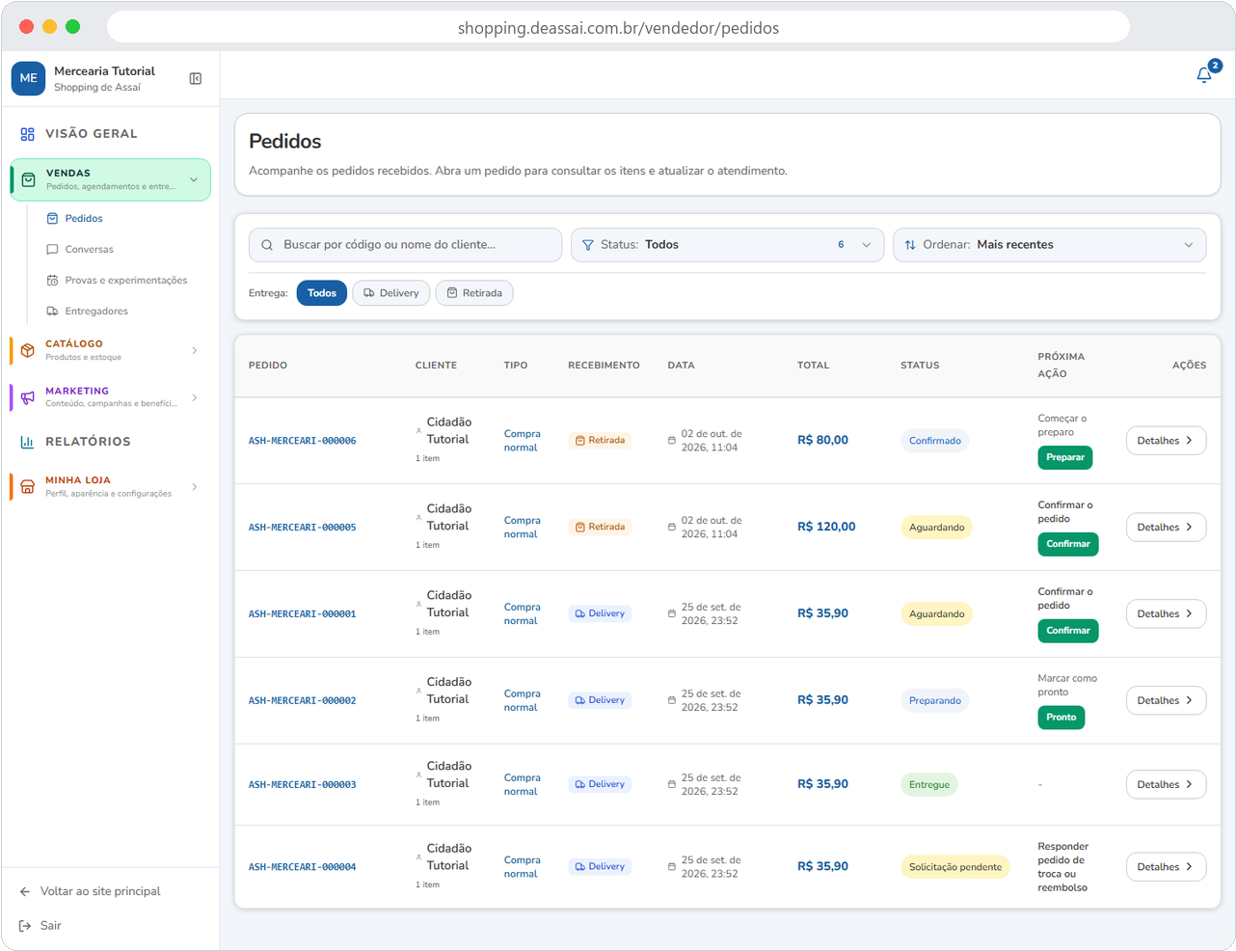Click the ME store avatar
This screenshot has height=951, width=1236.
[28, 79]
